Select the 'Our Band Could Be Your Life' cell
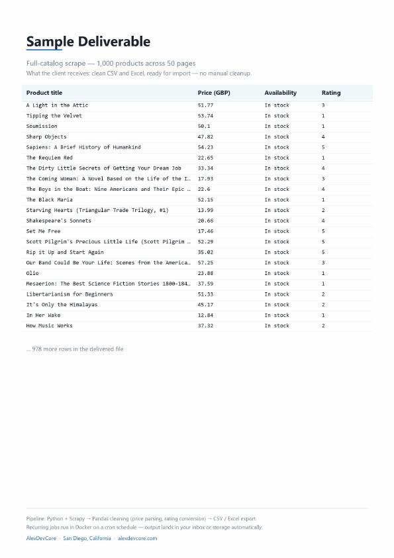 point(109,262)
